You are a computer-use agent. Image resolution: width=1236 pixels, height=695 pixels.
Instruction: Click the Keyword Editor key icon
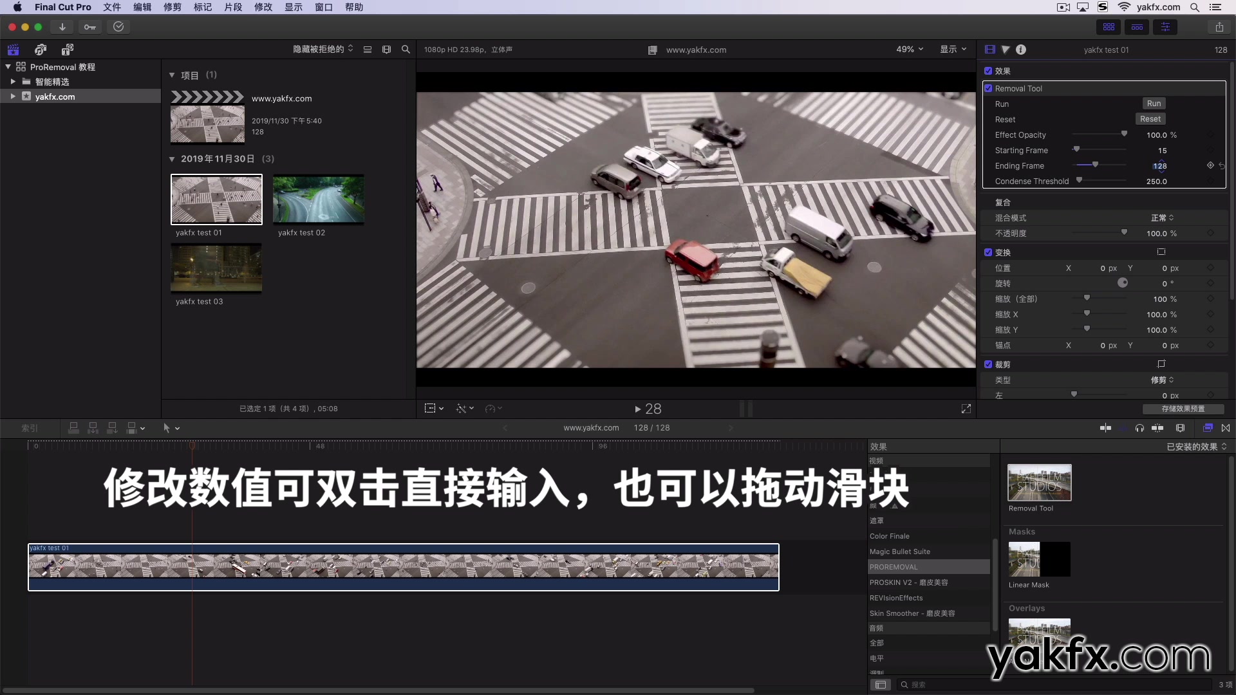(x=89, y=27)
